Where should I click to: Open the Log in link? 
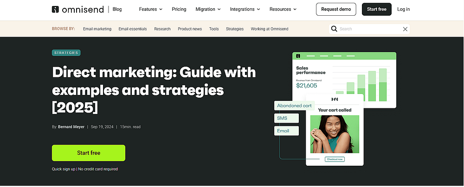(403, 9)
